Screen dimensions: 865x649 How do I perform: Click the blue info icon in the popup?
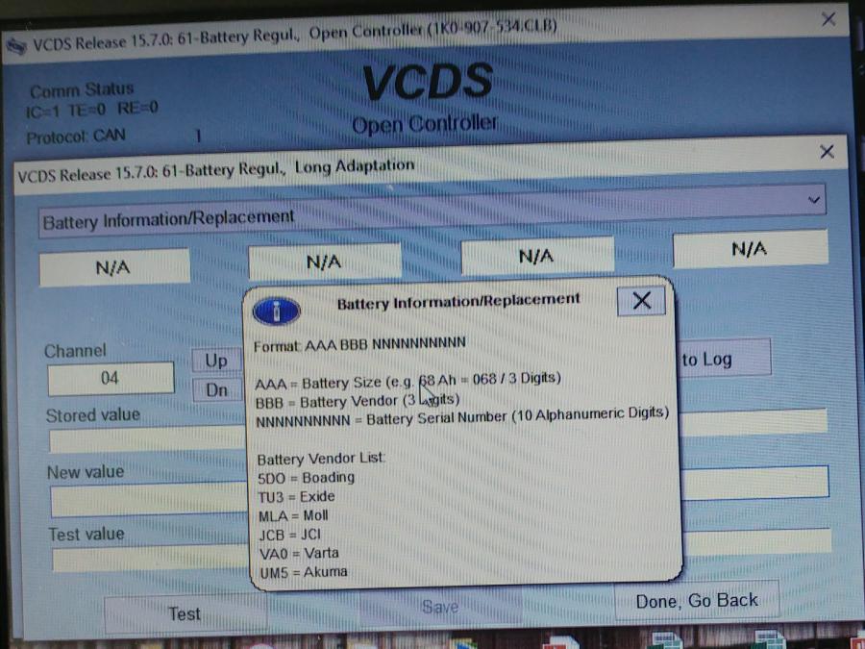point(276,310)
